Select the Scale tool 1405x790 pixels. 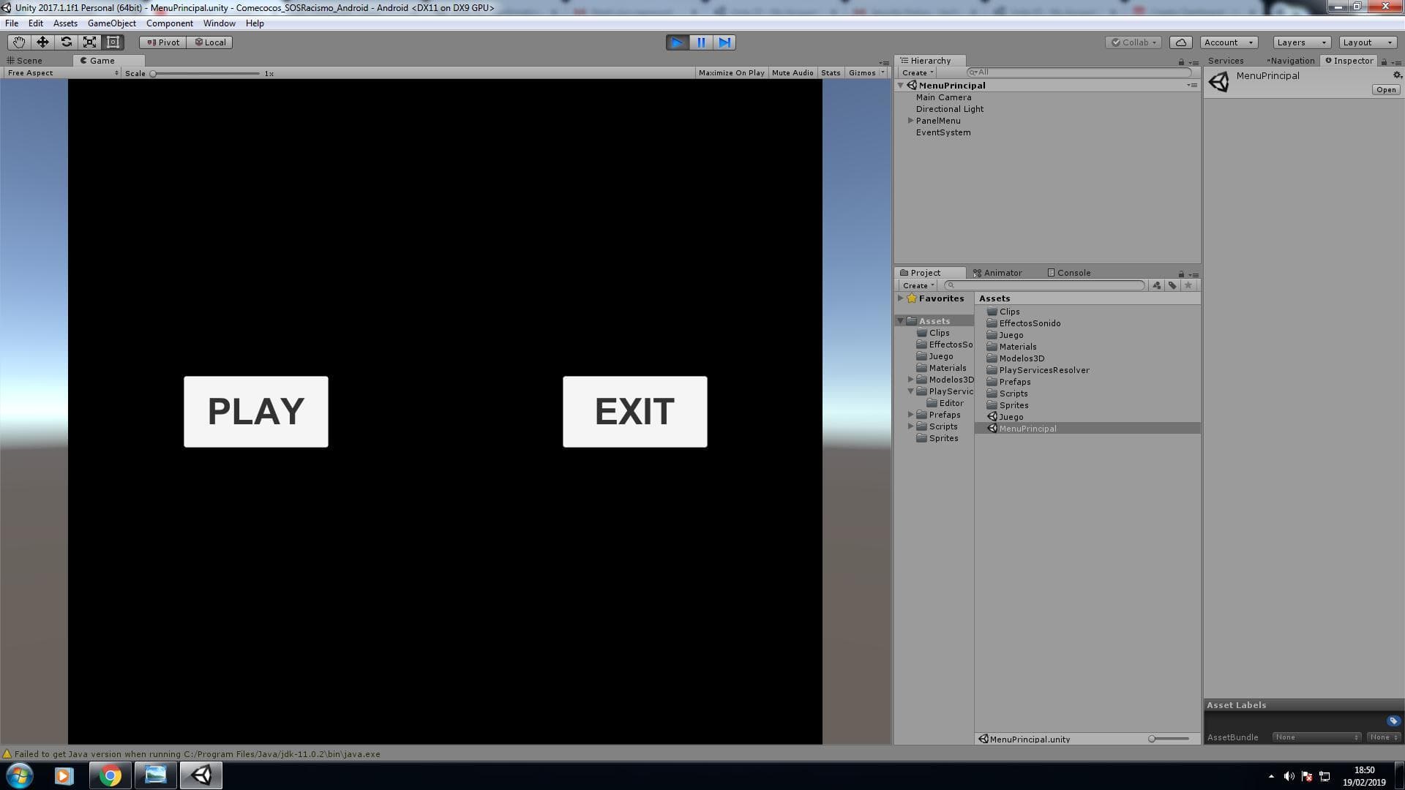pos(89,42)
